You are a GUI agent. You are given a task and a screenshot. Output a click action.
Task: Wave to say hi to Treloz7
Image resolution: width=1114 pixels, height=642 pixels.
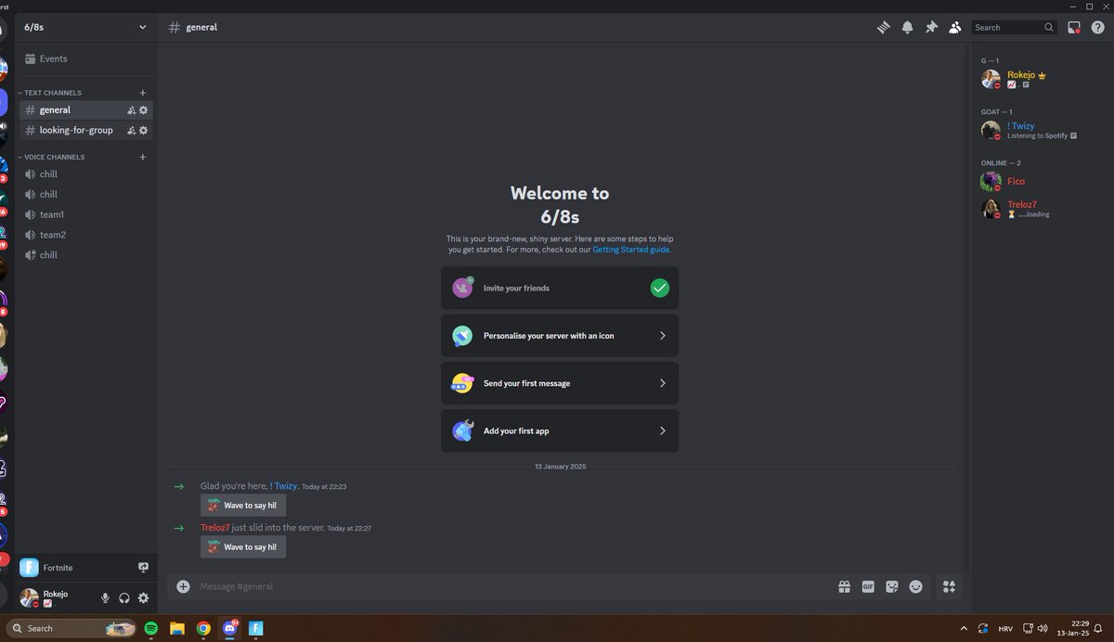(x=243, y=547)
